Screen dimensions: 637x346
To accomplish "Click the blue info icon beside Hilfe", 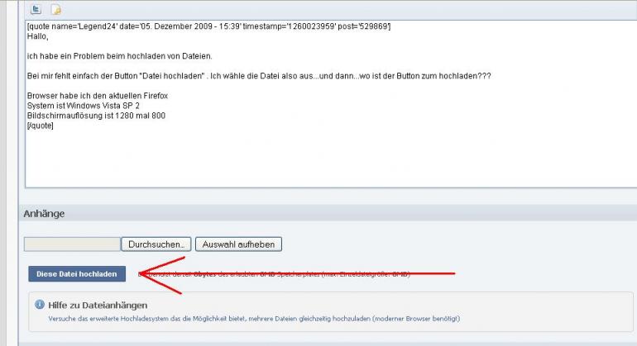I will point(40,304).
